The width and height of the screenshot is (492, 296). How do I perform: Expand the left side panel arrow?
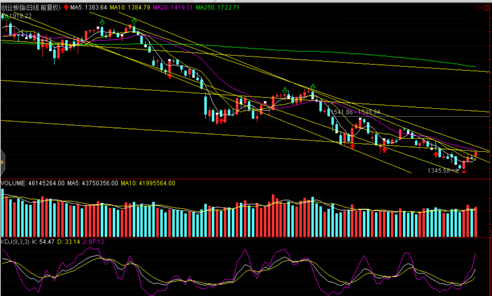(2, 163)
